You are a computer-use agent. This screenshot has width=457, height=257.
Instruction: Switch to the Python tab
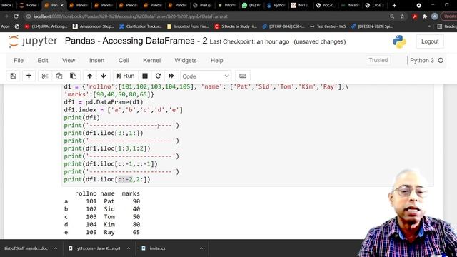(x=276, y=5)
